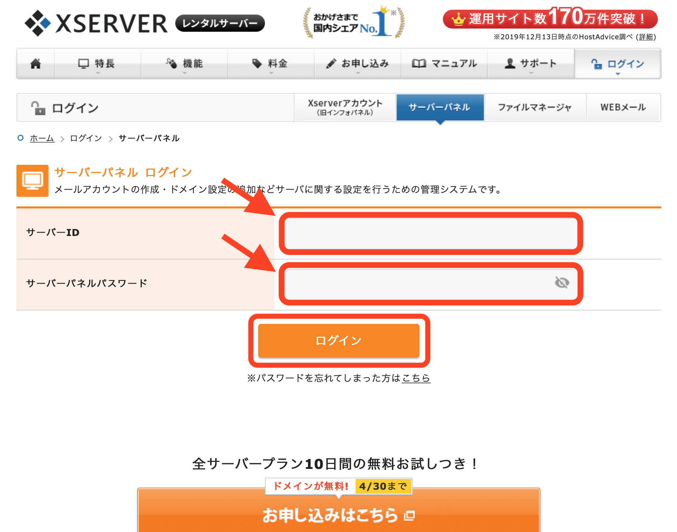Click the お申し込みはこちら signup button
Screen dimensions: 677x532
tap(339, 510)
